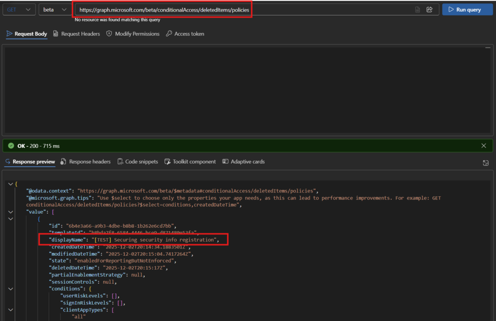Expand the response preview to full view

click(486, 163)
